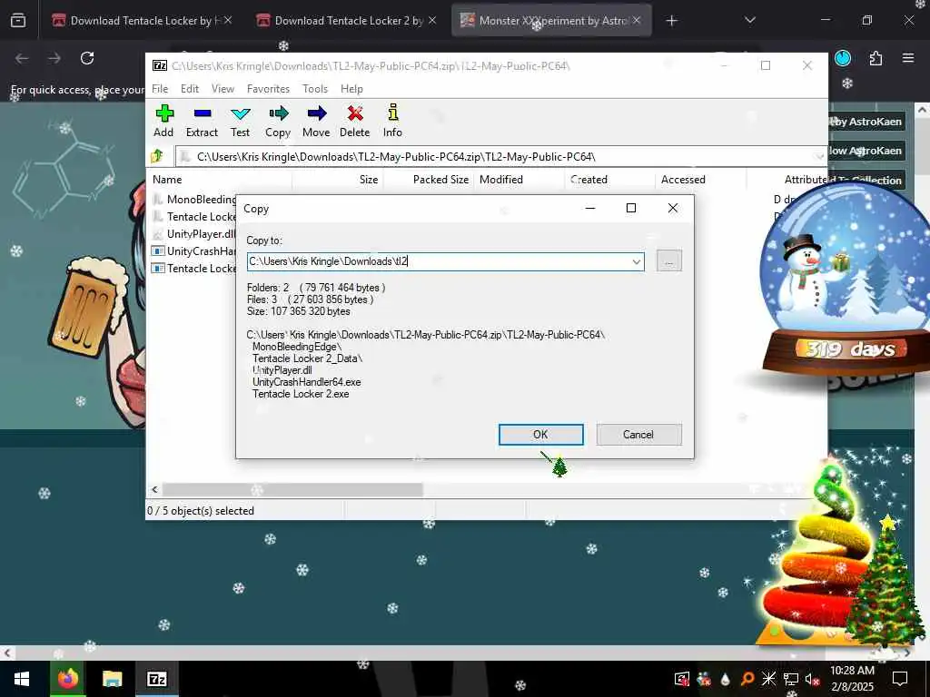Image resolution: width=930 pixels, height=697 pixels.
Task: Click the Copy toolbar icon in 7-Zip
Action: point(278,121)
